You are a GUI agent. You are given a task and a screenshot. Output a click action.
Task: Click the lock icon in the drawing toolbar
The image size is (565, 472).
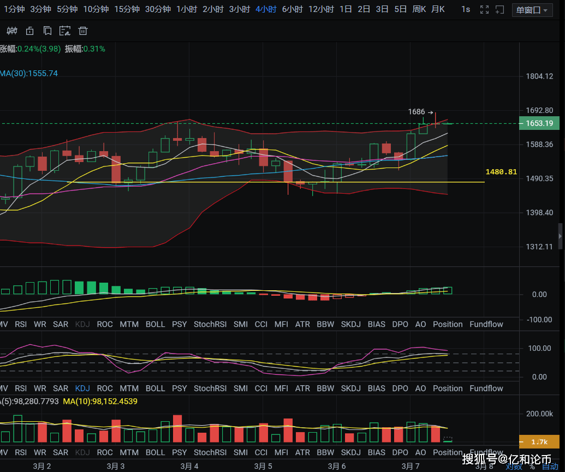point(29,31)
